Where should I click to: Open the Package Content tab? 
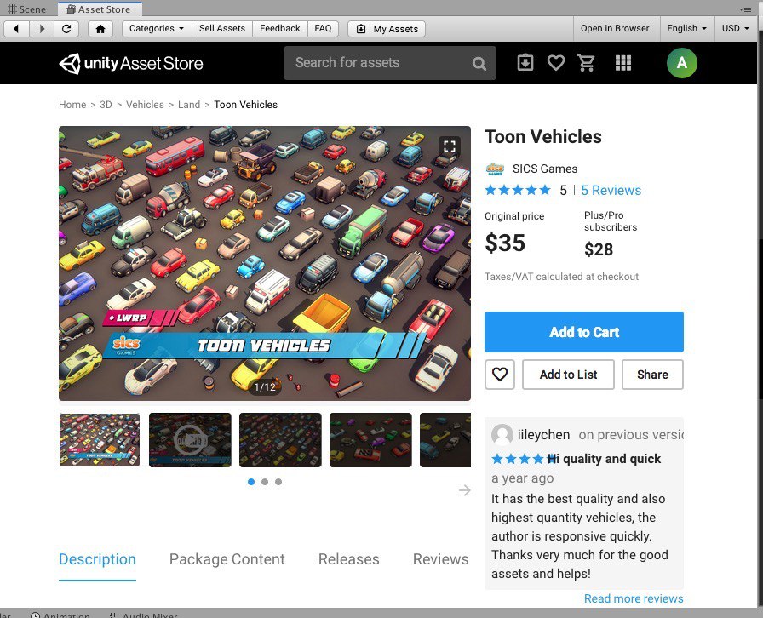227,559
